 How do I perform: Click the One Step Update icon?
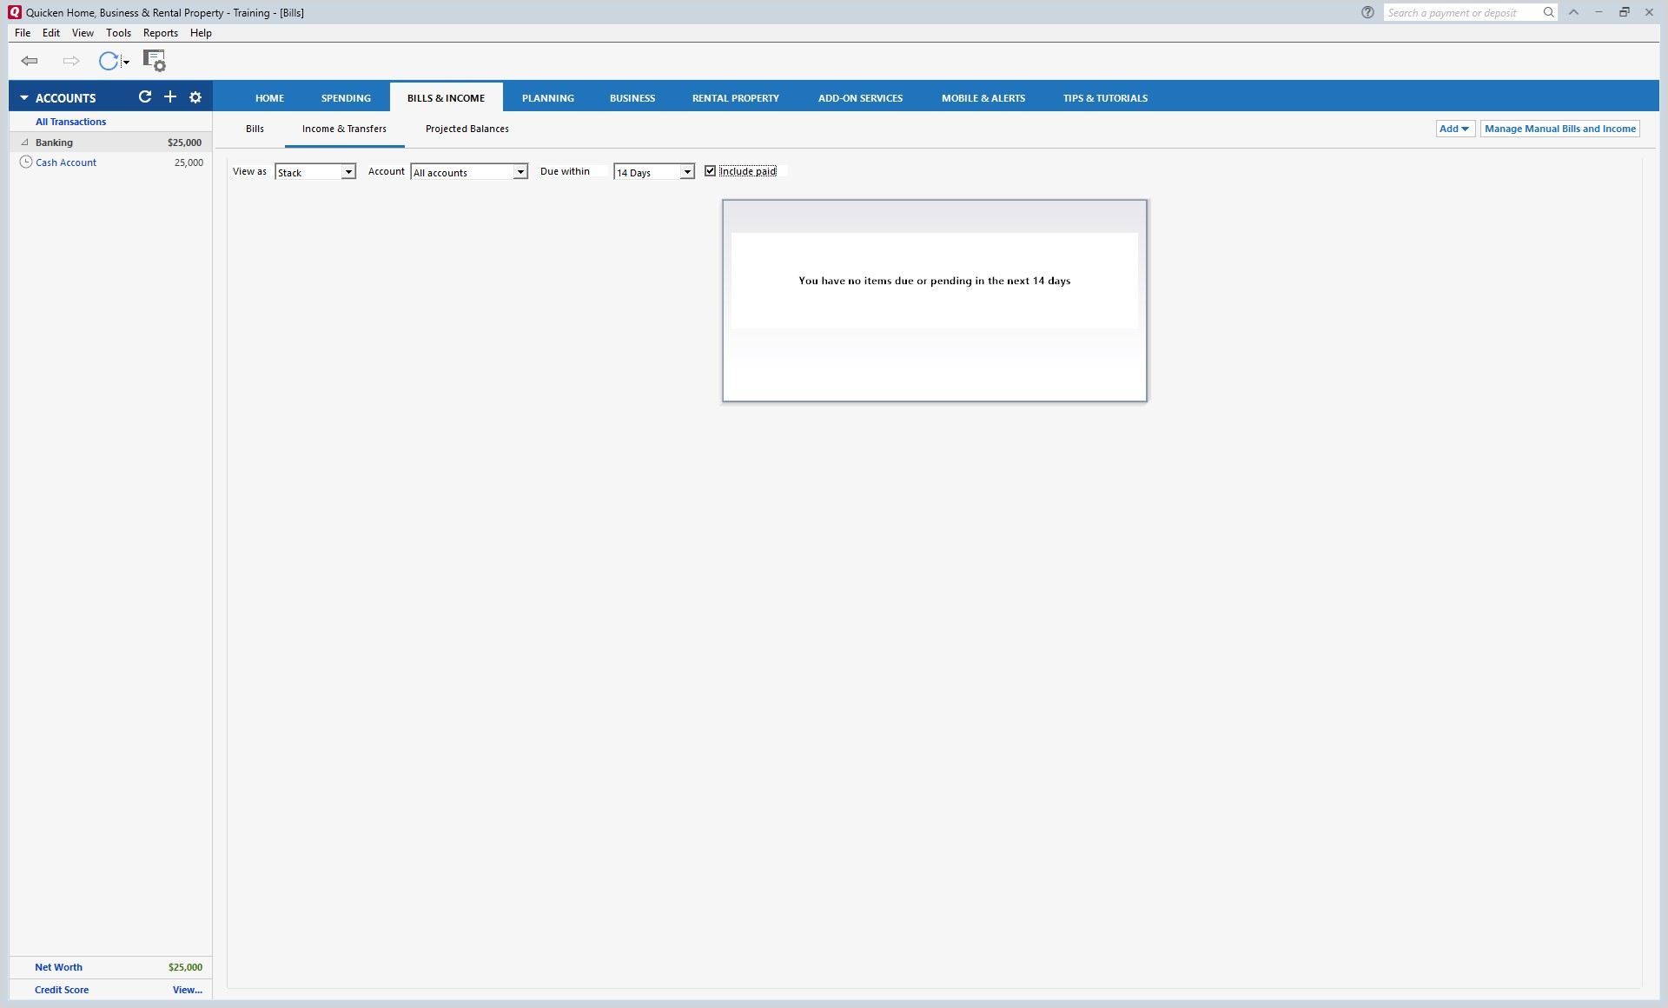(x=108, y=61)
